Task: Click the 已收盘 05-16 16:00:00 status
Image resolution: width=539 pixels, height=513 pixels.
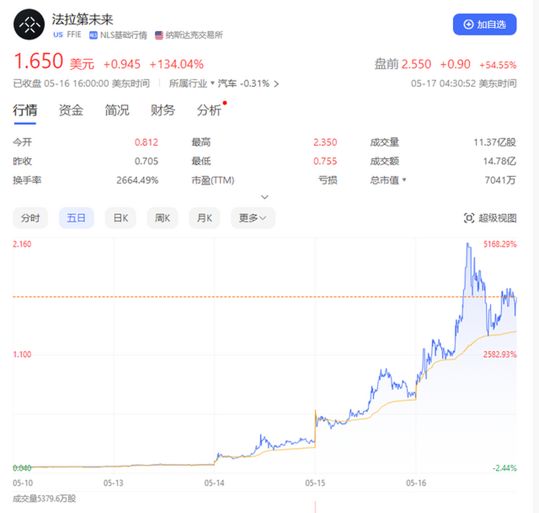Action: pos(81,83)
